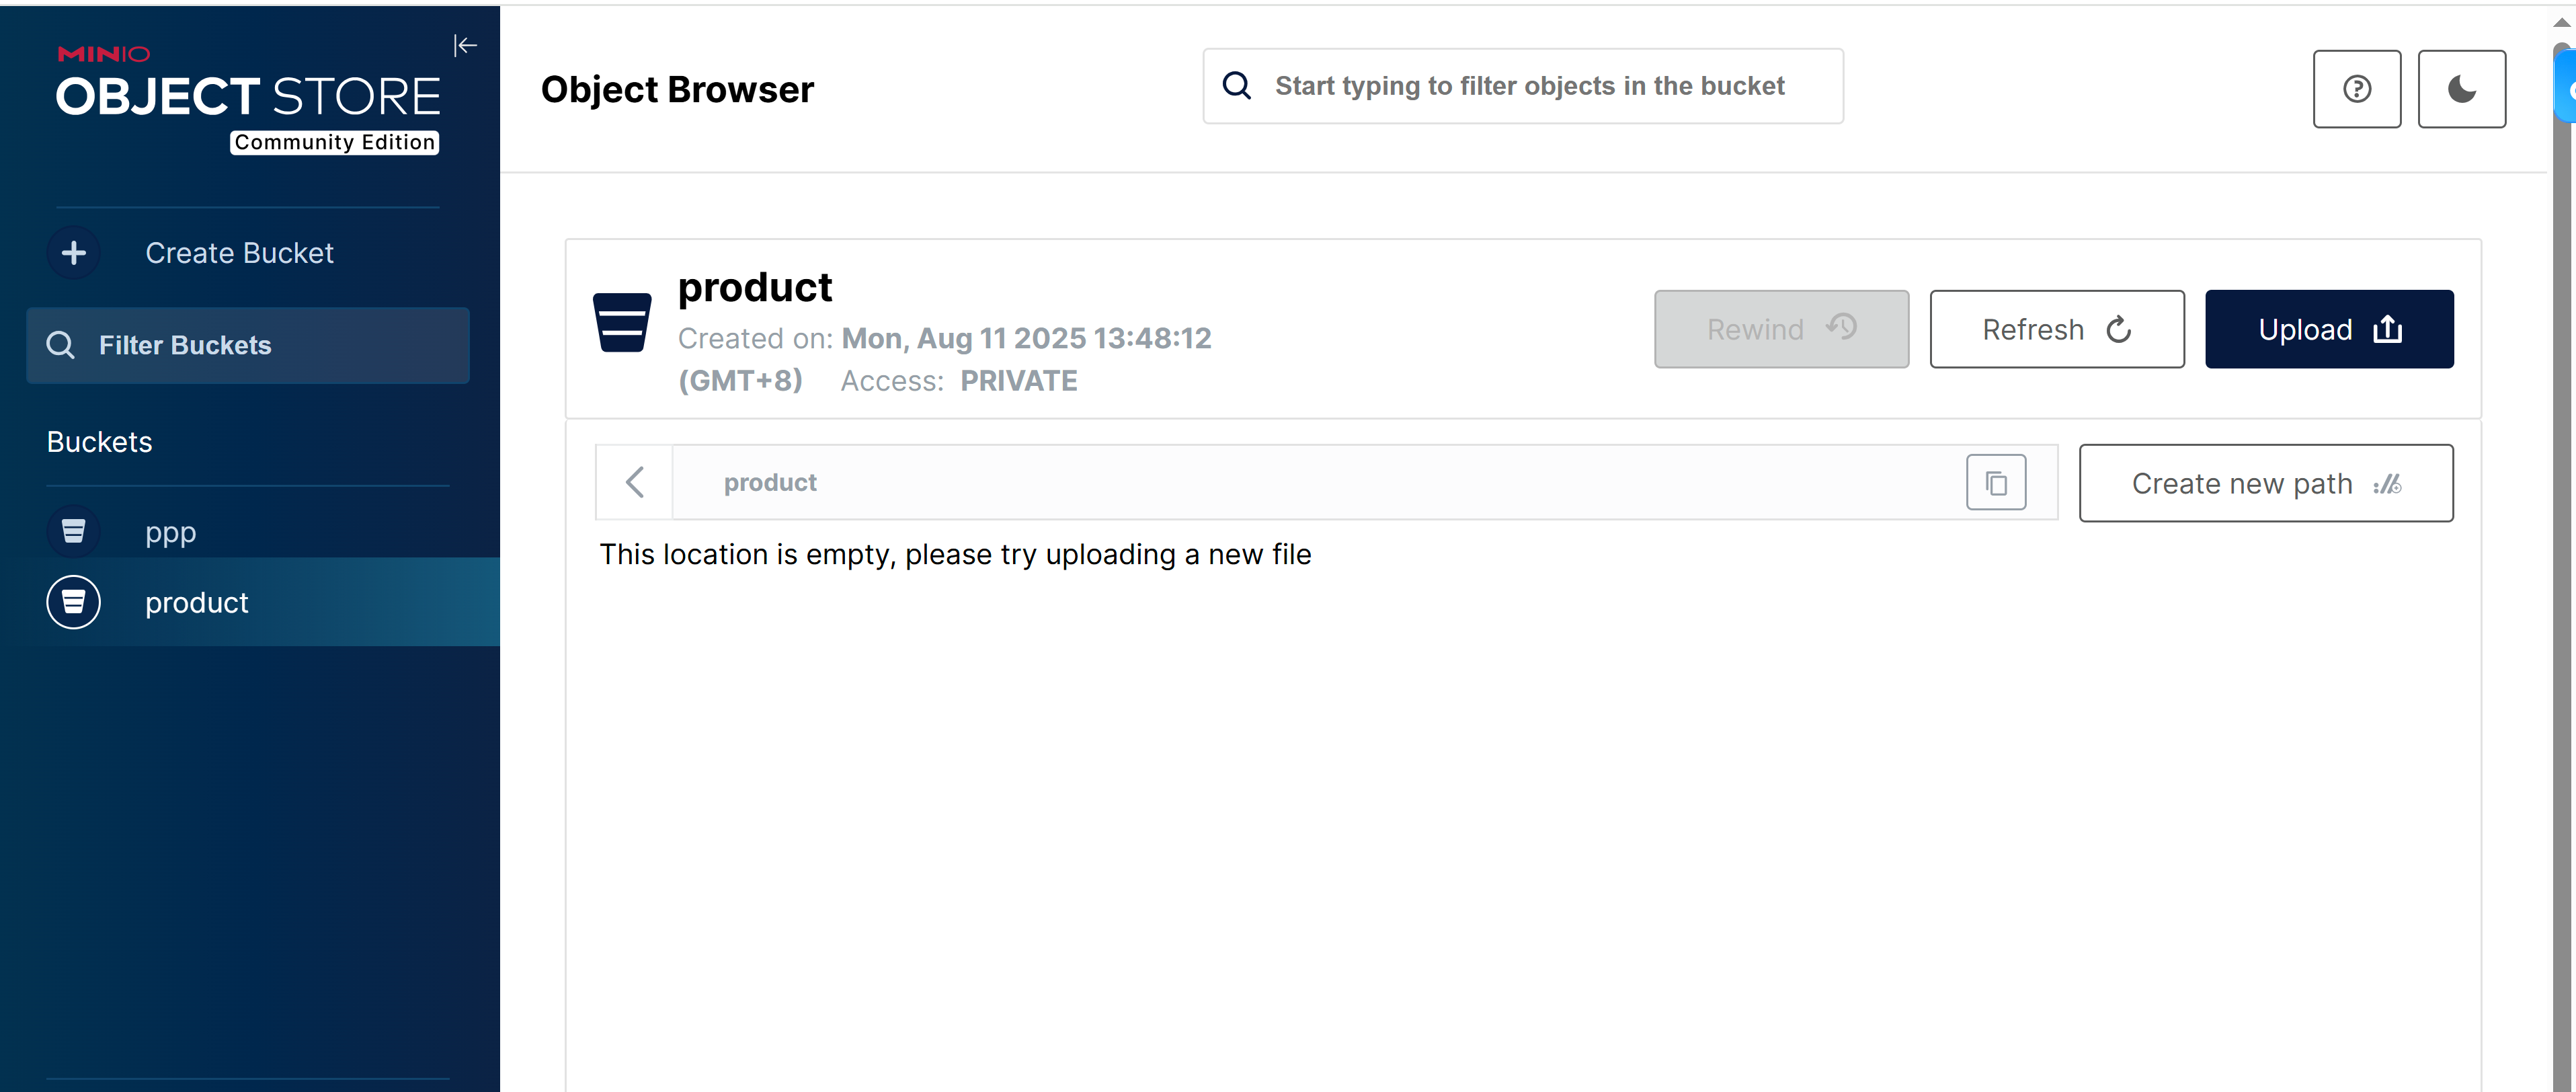
Task: Select the ppp bucket in sidebar
Action: (x=171, y=532)
